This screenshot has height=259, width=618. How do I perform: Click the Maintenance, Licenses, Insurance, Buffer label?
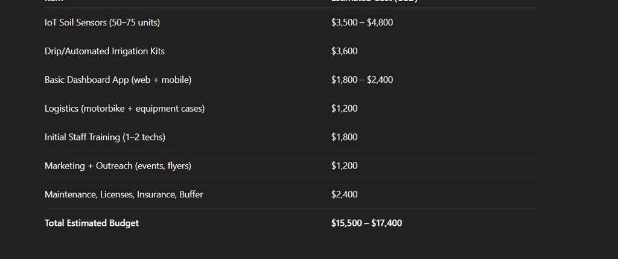(124, 194)
